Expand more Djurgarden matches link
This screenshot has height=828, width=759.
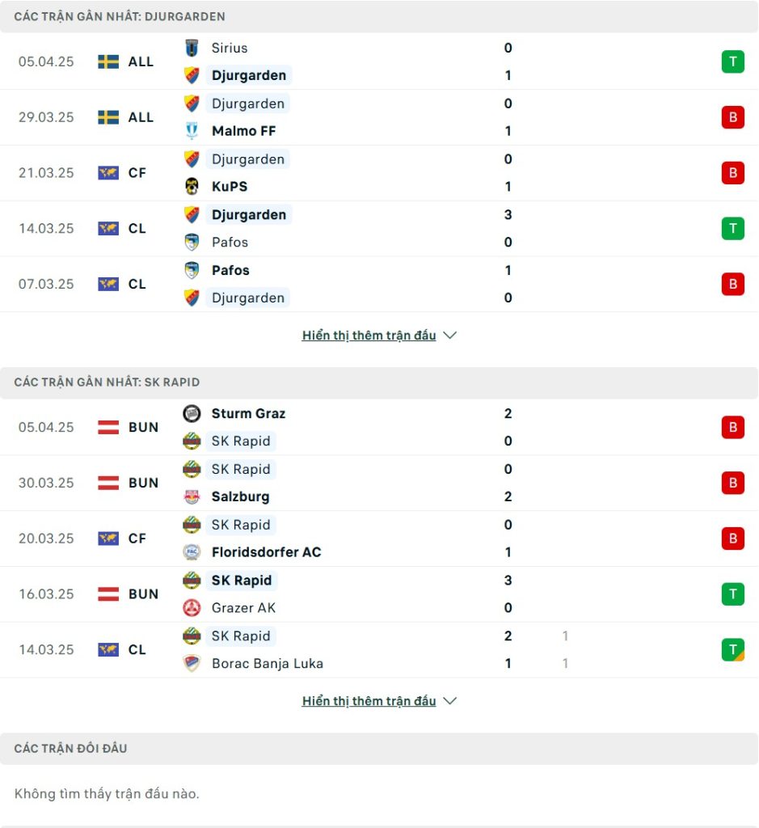coord(369,336)
